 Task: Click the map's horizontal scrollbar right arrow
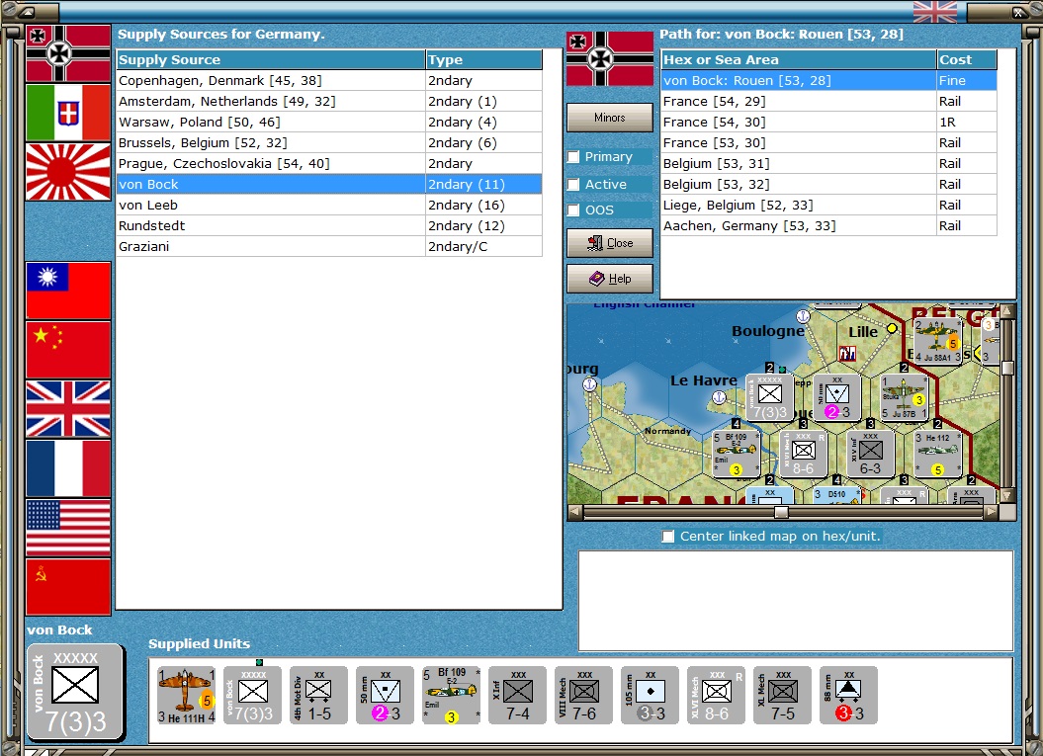click(991, 512)
